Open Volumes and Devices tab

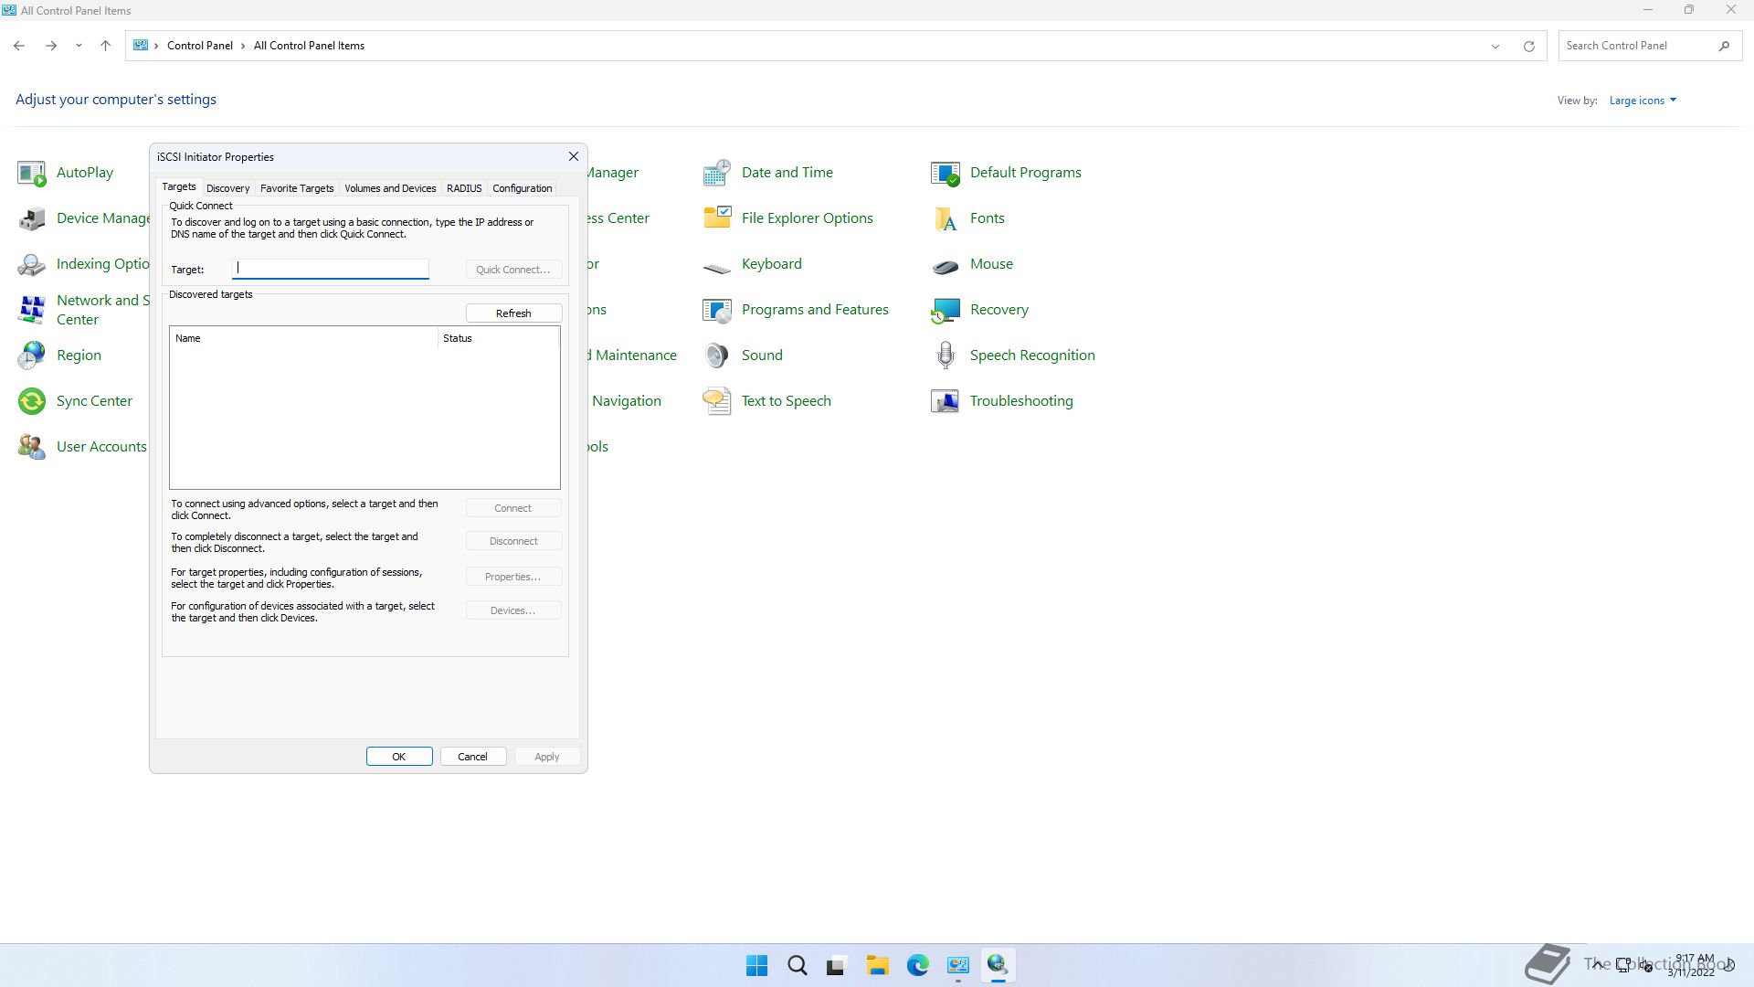(390, 188)
